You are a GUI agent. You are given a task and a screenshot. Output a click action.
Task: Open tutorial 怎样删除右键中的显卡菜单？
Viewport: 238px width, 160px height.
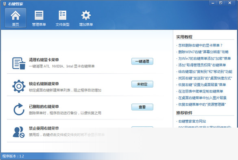[200, 45]
